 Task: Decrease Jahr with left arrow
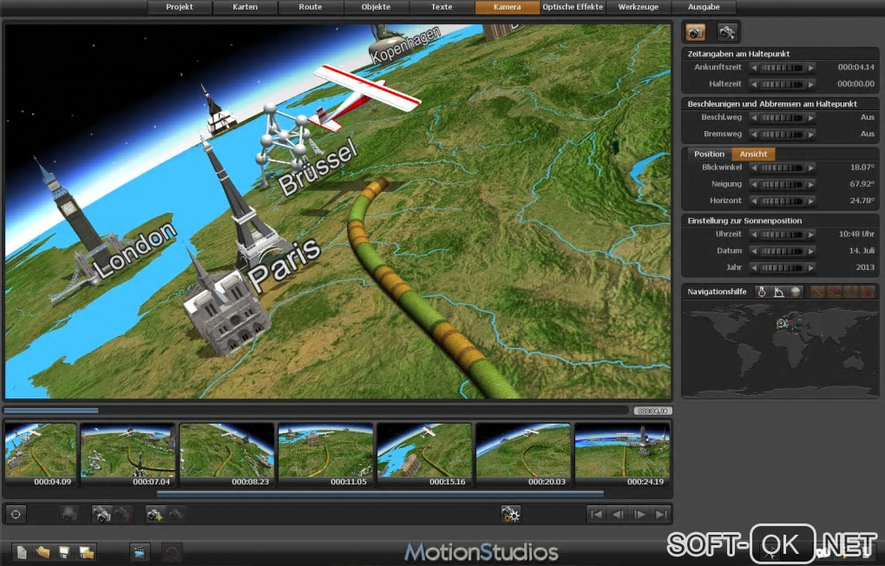pos(753,267)
